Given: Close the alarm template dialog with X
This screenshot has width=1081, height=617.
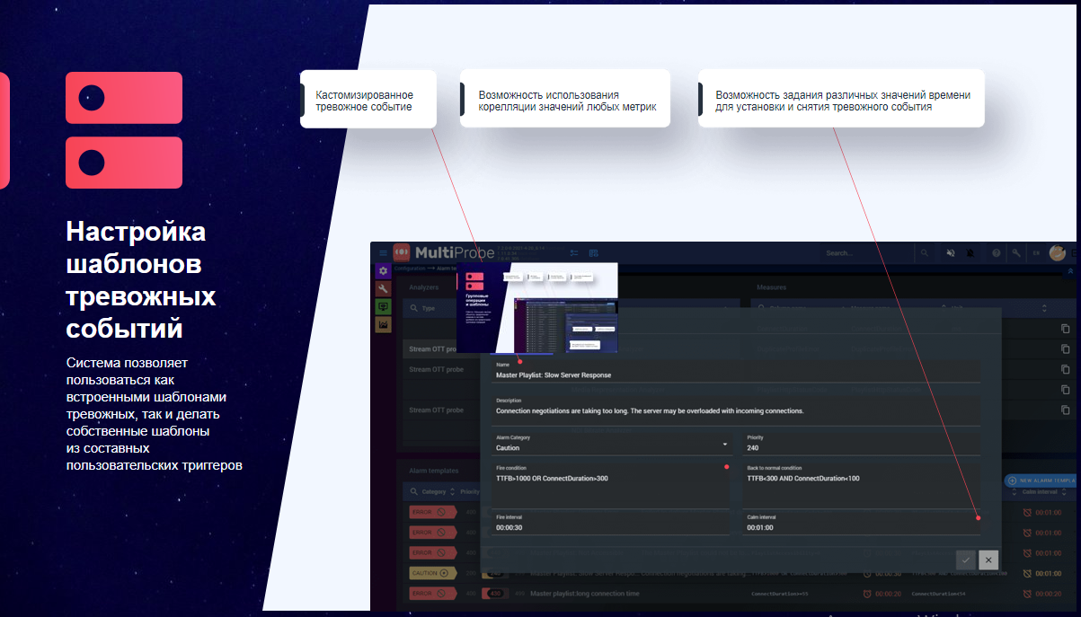Looking at the screenshot, I should click(x=988, y=560).
